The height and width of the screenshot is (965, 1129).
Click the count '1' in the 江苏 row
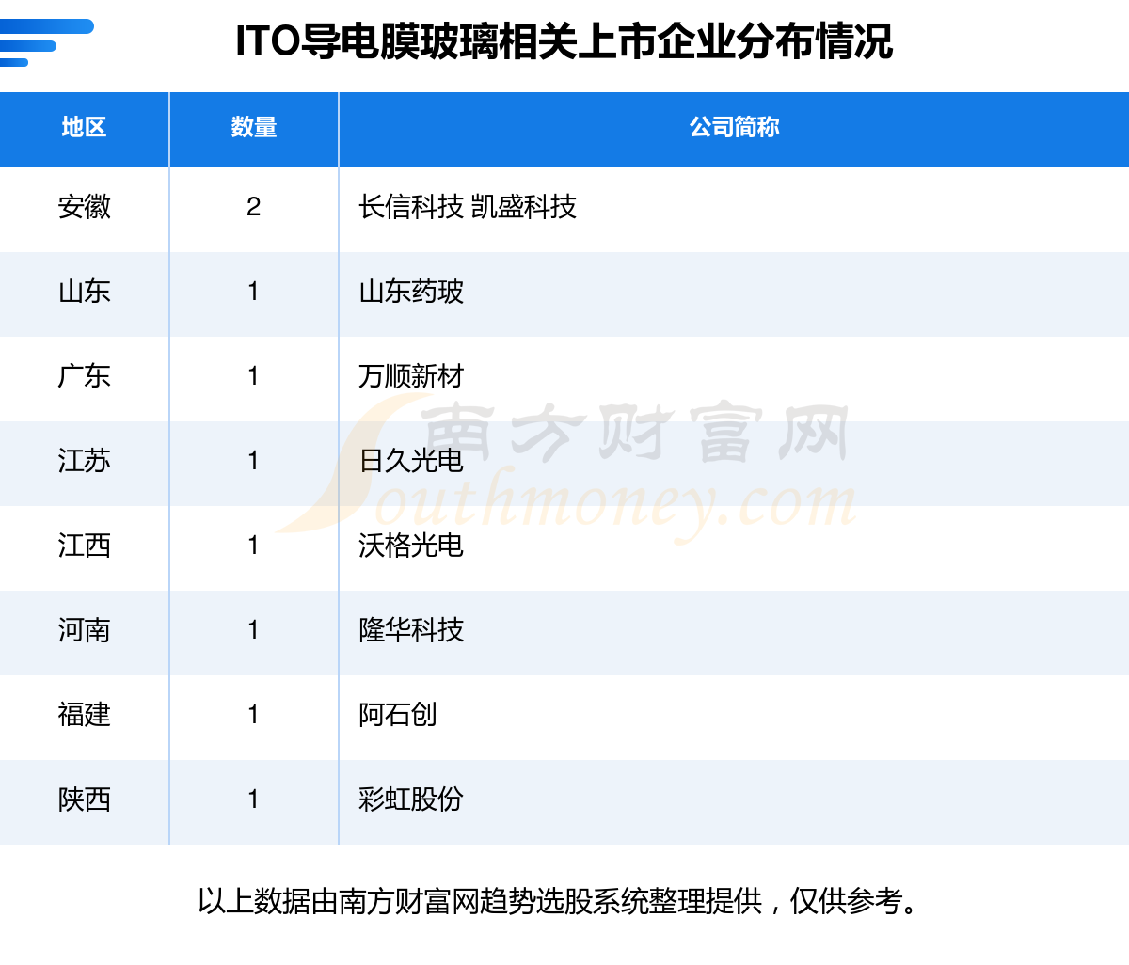click(x=253, y=461)
